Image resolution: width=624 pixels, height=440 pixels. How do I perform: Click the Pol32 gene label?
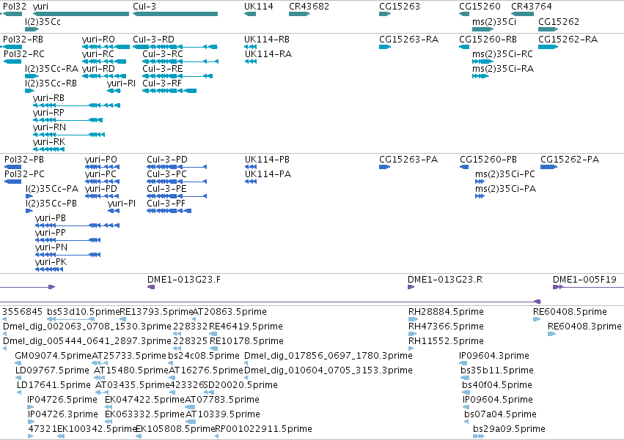(x=15, y=7)
